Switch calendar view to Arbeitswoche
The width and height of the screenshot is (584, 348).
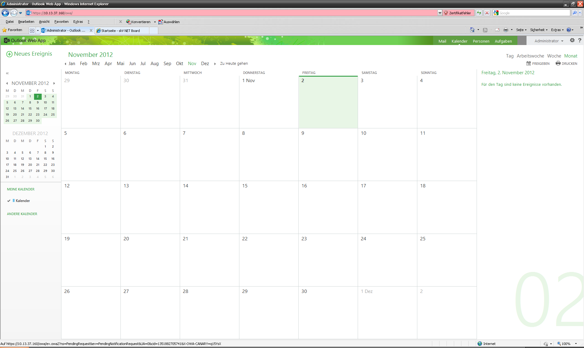click(530, 56)
